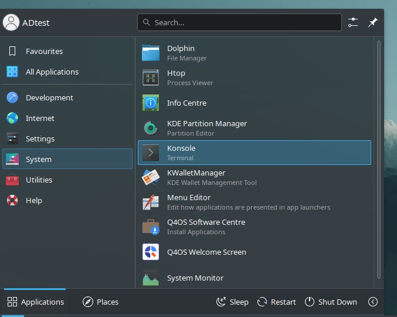This screenshot has width=397, height=317.
Task: Click the Restart button
Action: pyautogui.click(x=276, y=302)
